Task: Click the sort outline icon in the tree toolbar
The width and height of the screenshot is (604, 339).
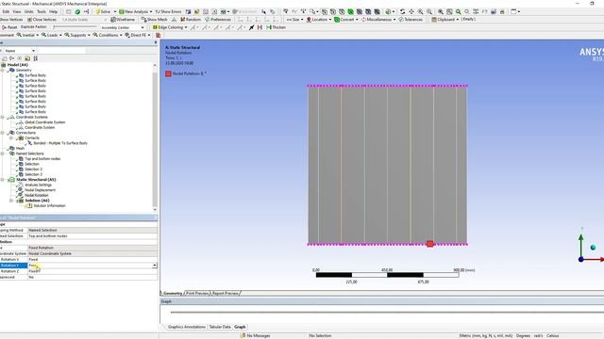Action: 36,58
